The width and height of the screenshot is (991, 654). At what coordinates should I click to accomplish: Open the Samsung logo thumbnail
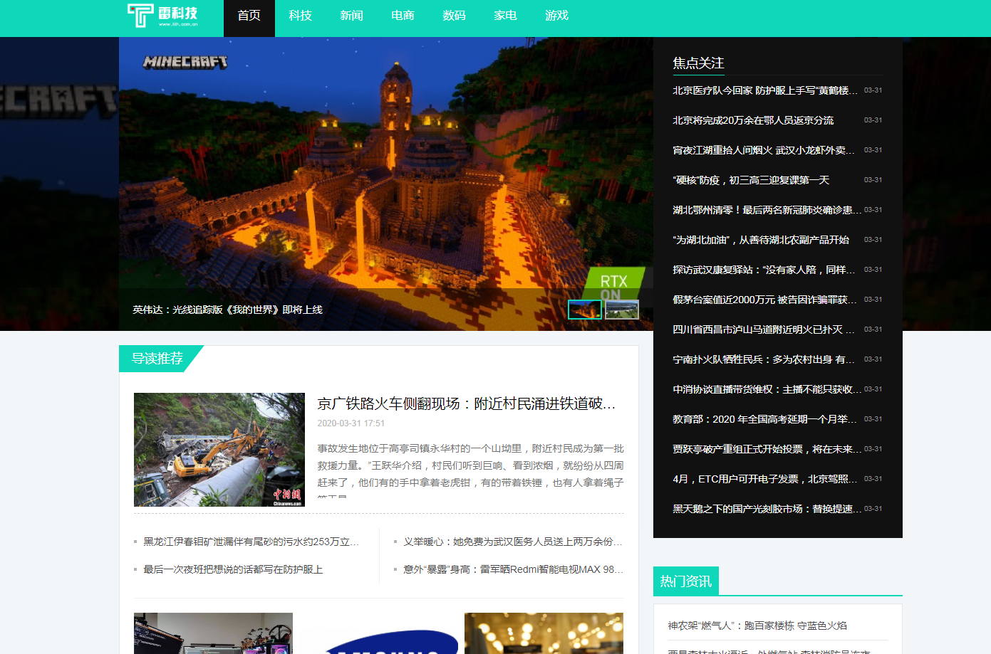click(378, 633)
